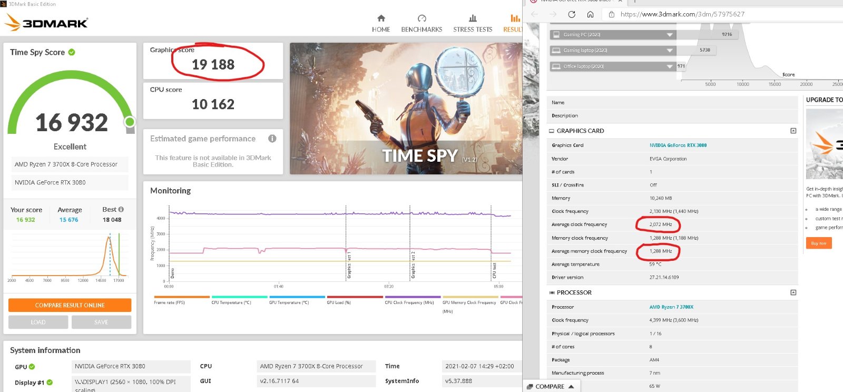843x392 pixels.
Task: Click the green check next to GPU
Action: pos(32,367)
